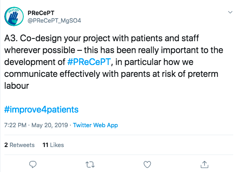Click the words 'preterm' in the tweet
This screenshot has height=172, width=236.
click(203, 74)
